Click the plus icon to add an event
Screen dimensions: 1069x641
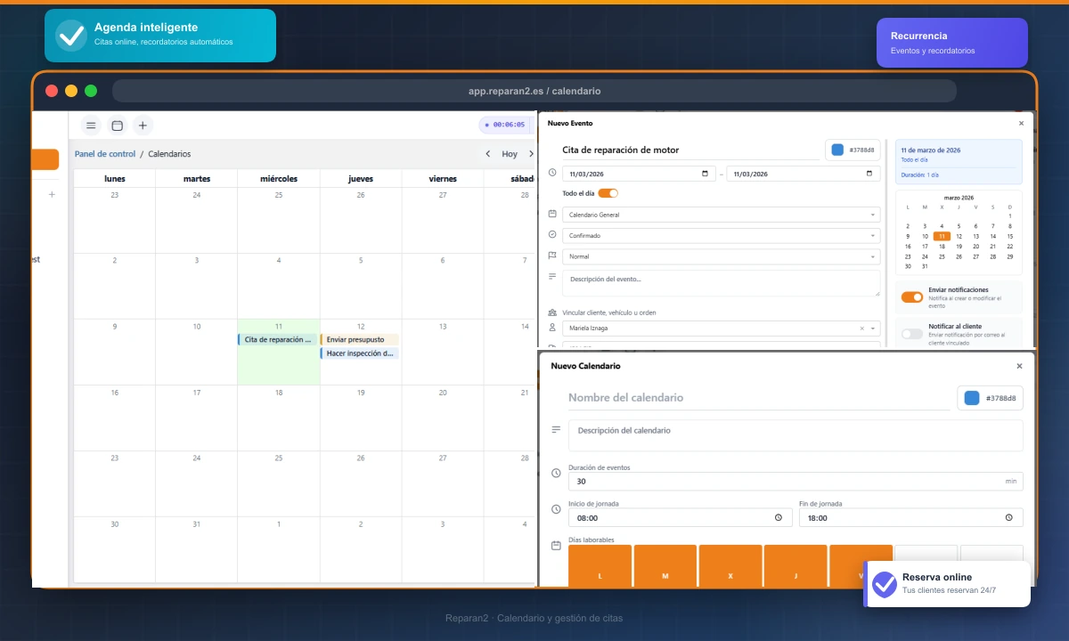click(143, 126)
